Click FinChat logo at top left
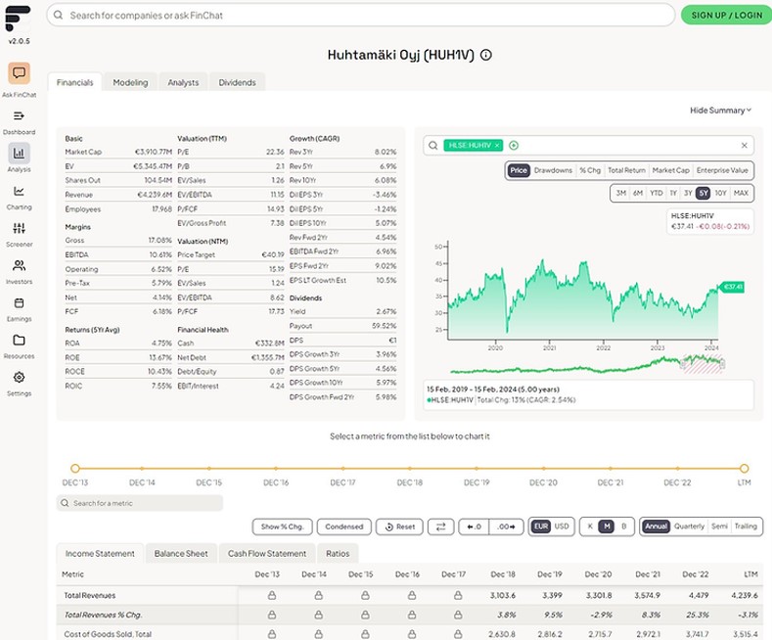Screen dimensions: 772x640 coord(18,19)
